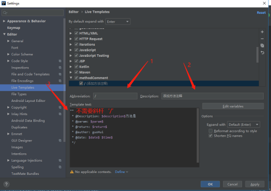Open the Font settings page
The height and width of the screenshot is (191, 271).
coord(15,48)
